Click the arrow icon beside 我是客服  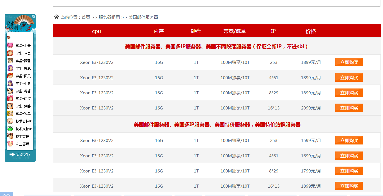click(x=12, y=154)
